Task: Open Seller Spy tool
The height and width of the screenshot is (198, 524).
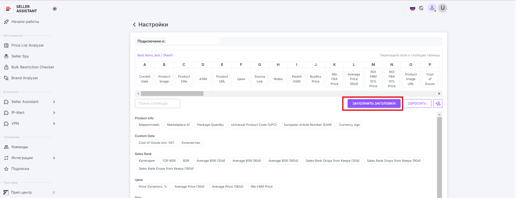Action: pyautogui.click(x=20, y=56)
